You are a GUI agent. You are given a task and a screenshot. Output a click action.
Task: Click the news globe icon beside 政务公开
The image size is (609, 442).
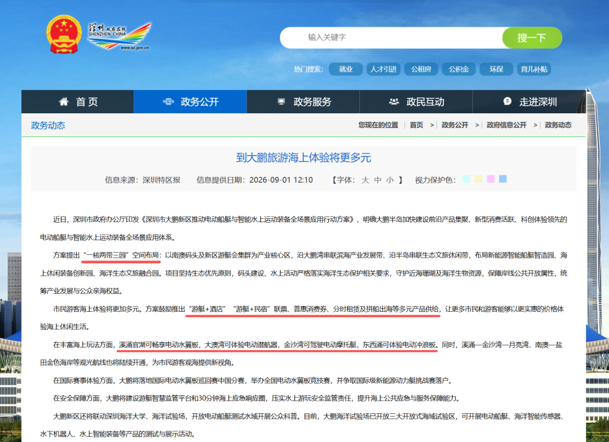[x=168, y=101]
